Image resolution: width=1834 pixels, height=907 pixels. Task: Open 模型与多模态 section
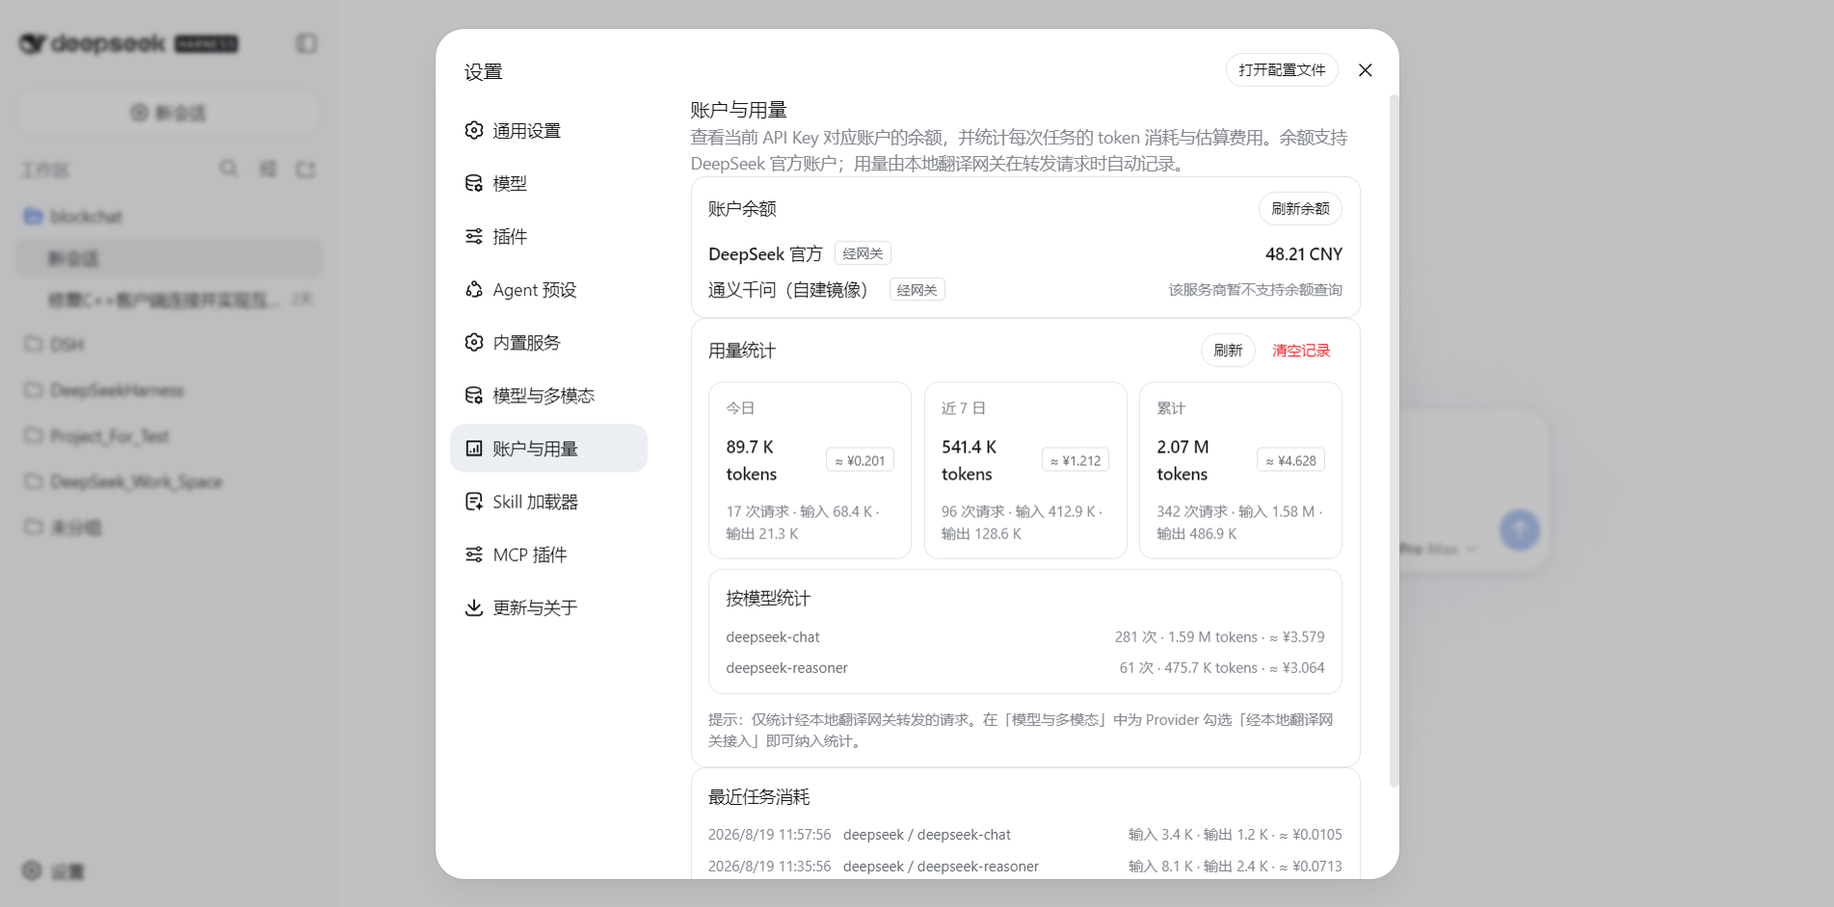548,396
